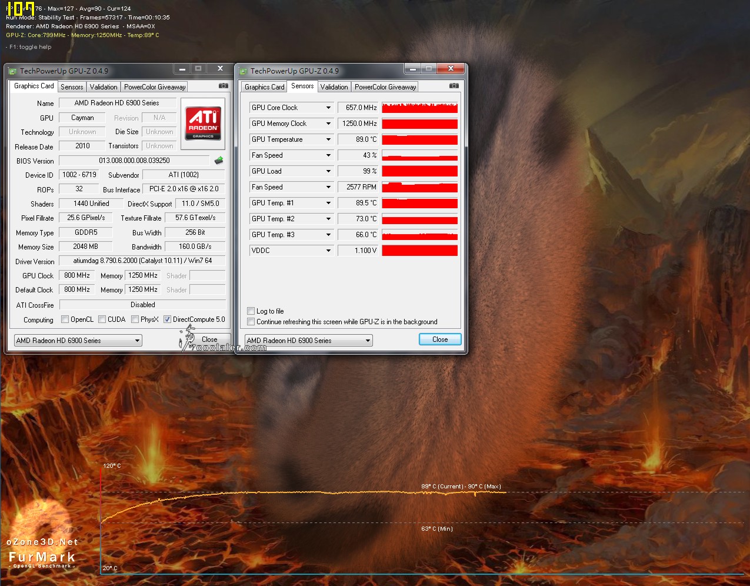
Task: Click Close button in Graphics Card window
Action: pyautogui.click(x=209, y=339)
